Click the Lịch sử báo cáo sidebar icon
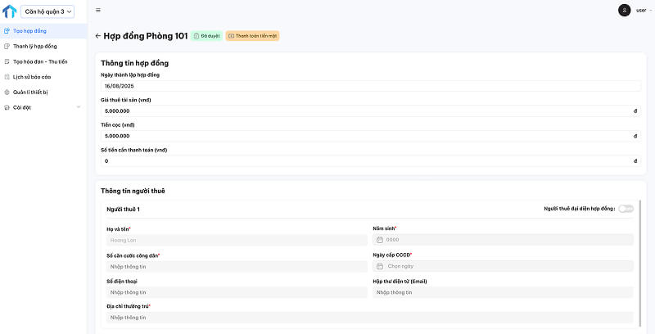The image size is (655, 334). click(x=7, y=76)
